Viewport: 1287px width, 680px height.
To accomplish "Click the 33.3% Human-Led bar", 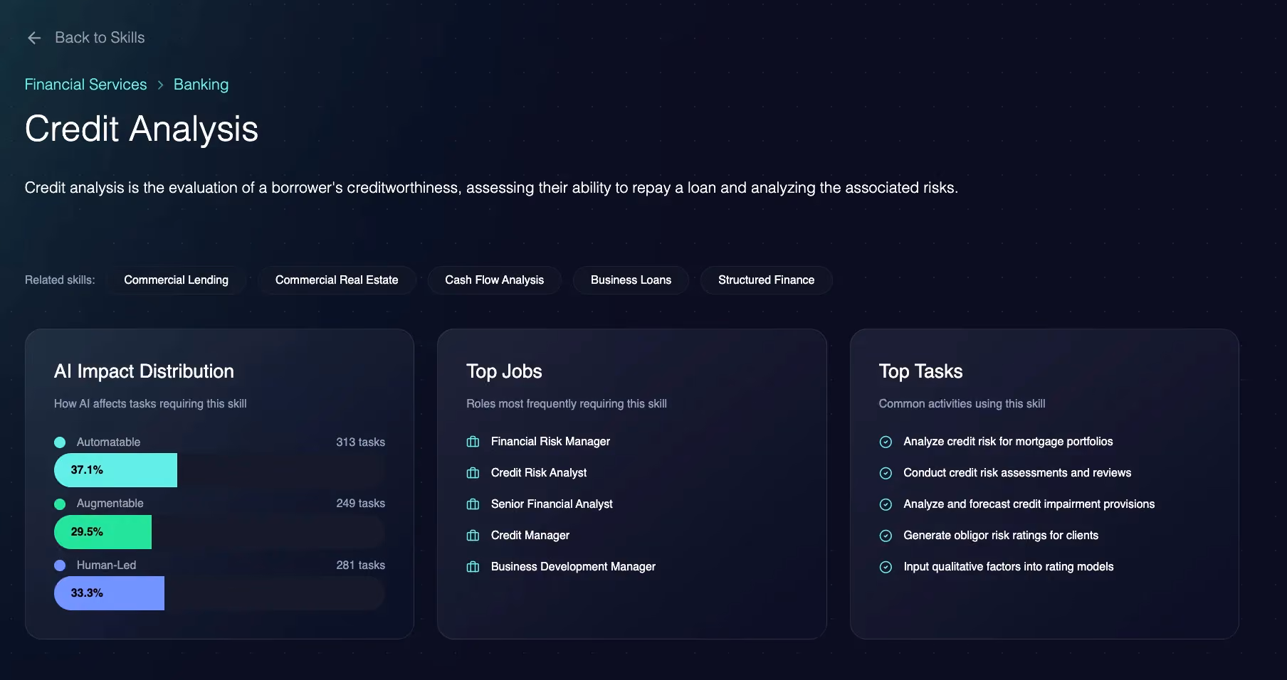I will click(109, 593).
